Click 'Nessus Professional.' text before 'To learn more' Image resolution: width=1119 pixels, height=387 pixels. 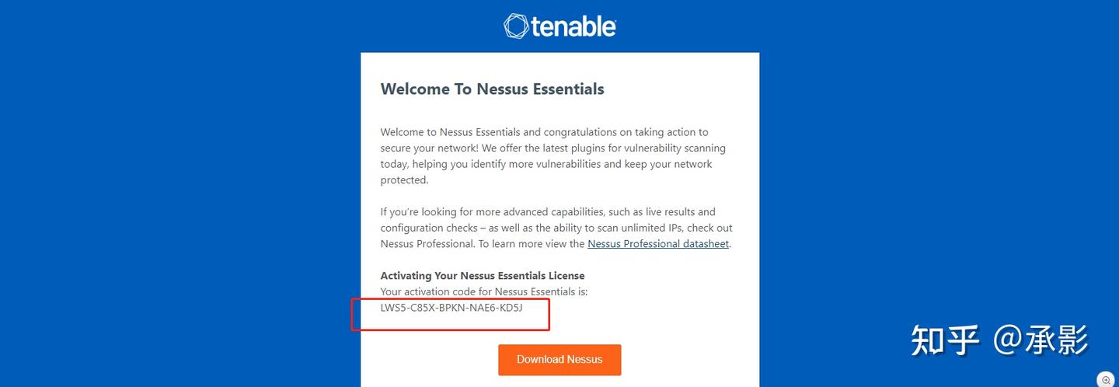(427, 244)
